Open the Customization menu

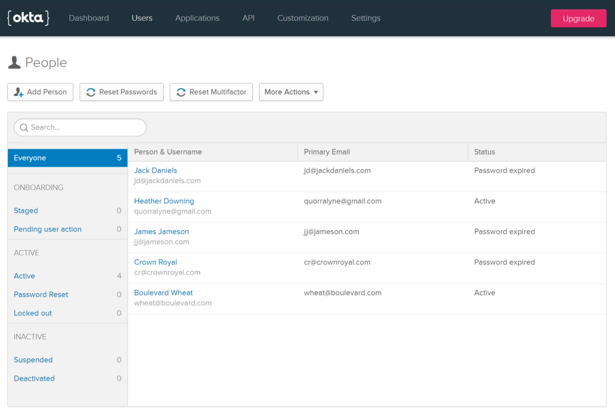click(x=303, y=18)
